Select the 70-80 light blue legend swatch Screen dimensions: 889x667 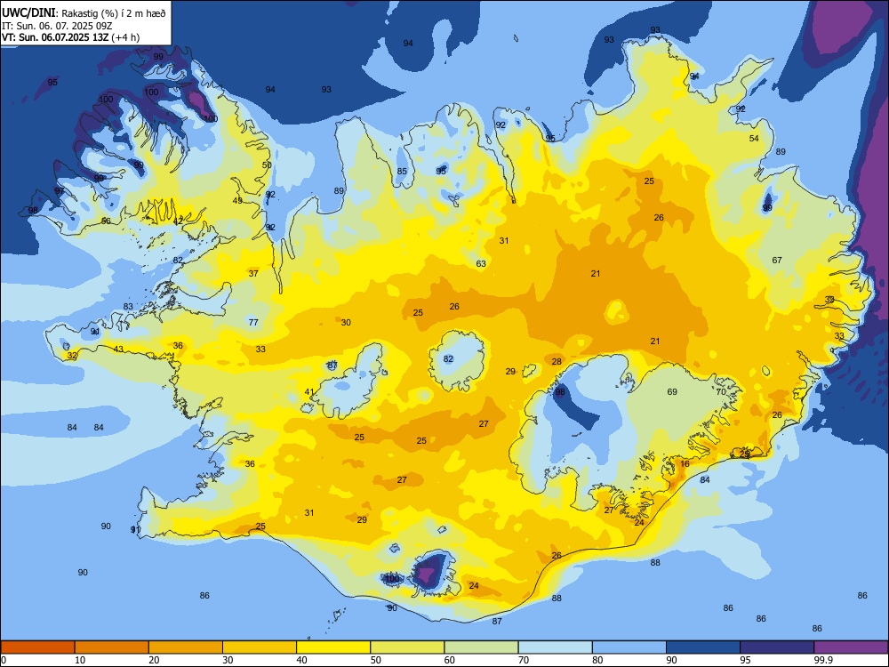pos(555,647)
